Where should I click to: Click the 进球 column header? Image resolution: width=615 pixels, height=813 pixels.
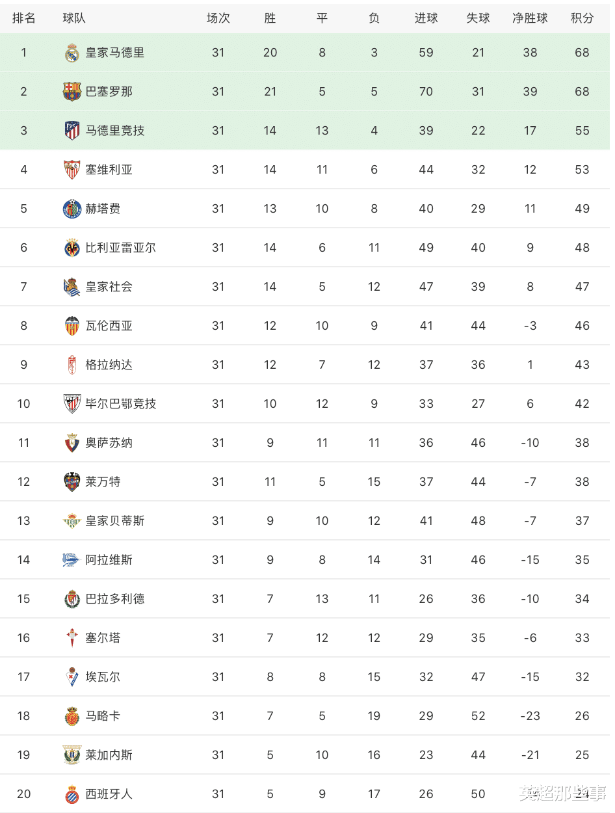[x=426, y=18]
